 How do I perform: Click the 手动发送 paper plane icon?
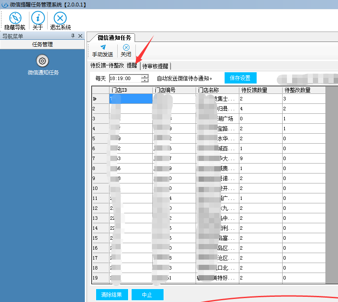click(x=103, y=47)
